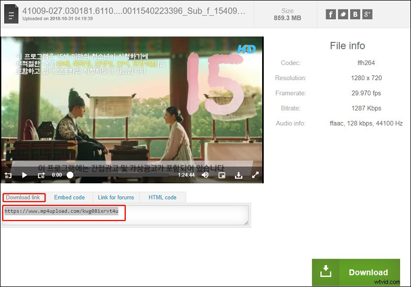The width and height of the screenshot is (411, 287).
Task: Select the mp4upload download link text field
Action: click(x=125, y=215)
